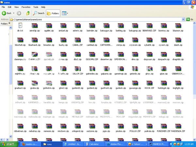
Task: Open the 4 Yahoo! taskbar group dropdown
Action: [146, 144]
